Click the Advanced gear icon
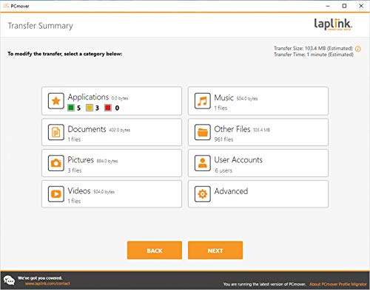370x290 pixels. point(203,194)
